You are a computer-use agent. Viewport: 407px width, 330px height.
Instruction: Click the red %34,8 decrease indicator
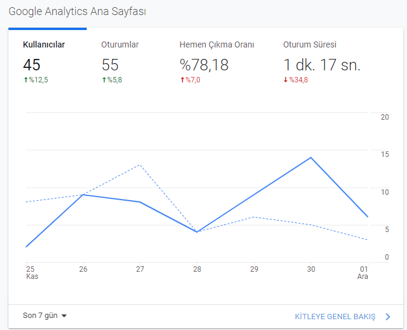pos(296,80)
